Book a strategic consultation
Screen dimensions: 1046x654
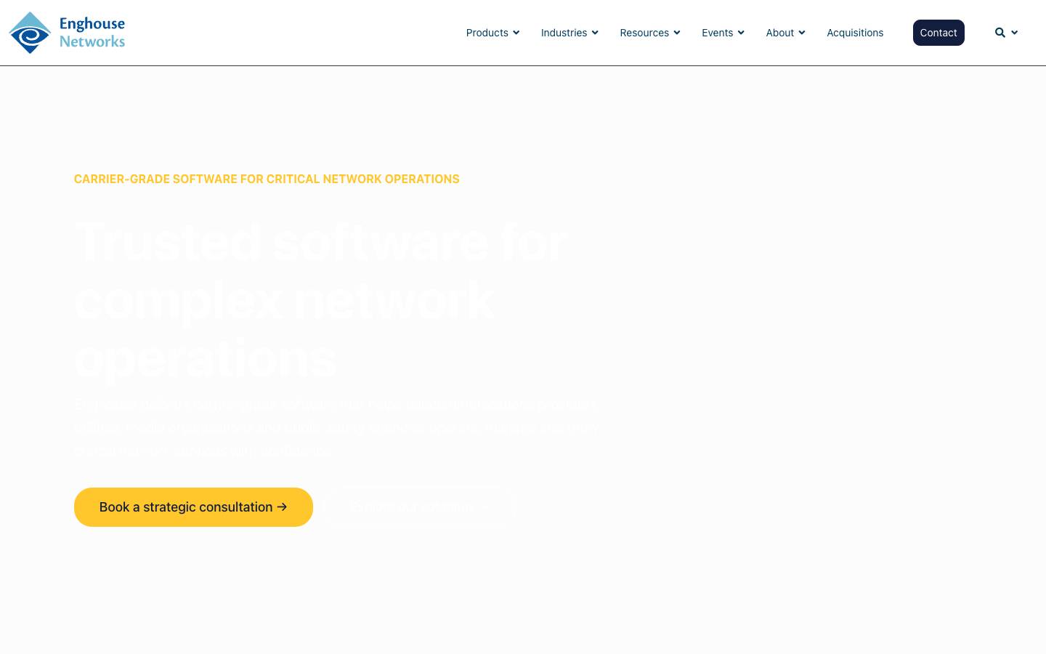[x=193, y=507]
